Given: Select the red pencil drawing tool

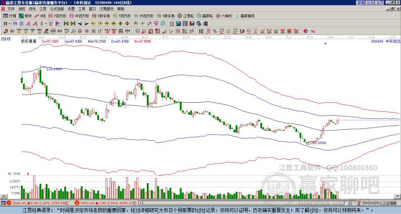Looking at the screenshot, I should tap(5, 31).
